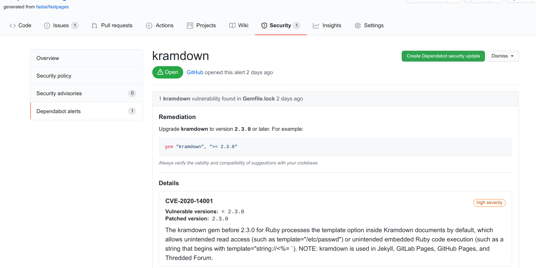The height and width of the screenshot is (268, 536).
Task: Click the Issues exclamation-circle icon
Action: 47,25
